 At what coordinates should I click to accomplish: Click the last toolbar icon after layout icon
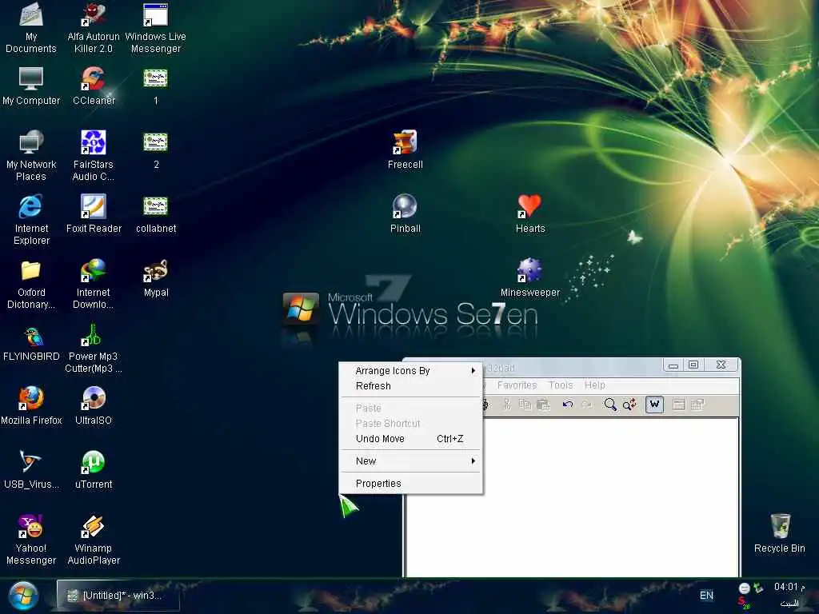point(697,405)
